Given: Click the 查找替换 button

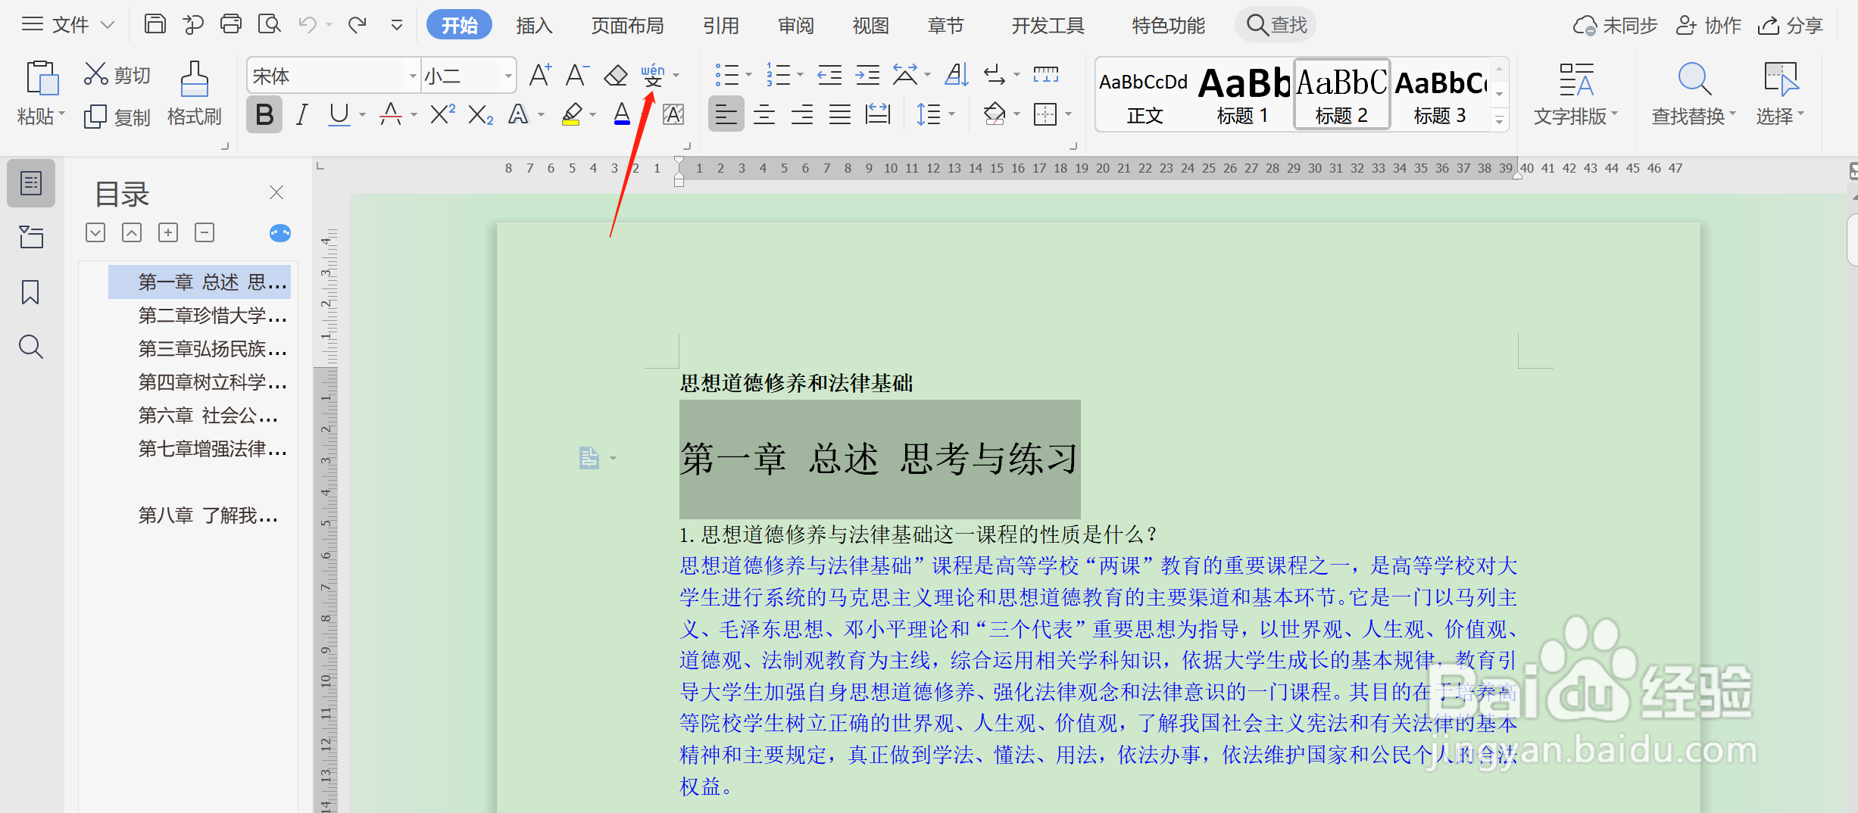Looking at the screenshot, I should [x=1694, y=94].
